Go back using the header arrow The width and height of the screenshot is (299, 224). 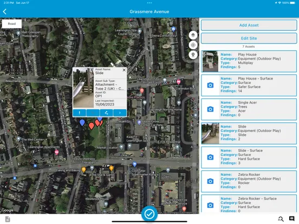[4, 11]
